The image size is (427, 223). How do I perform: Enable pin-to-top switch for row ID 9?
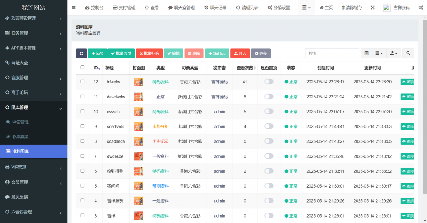point(269,126)
